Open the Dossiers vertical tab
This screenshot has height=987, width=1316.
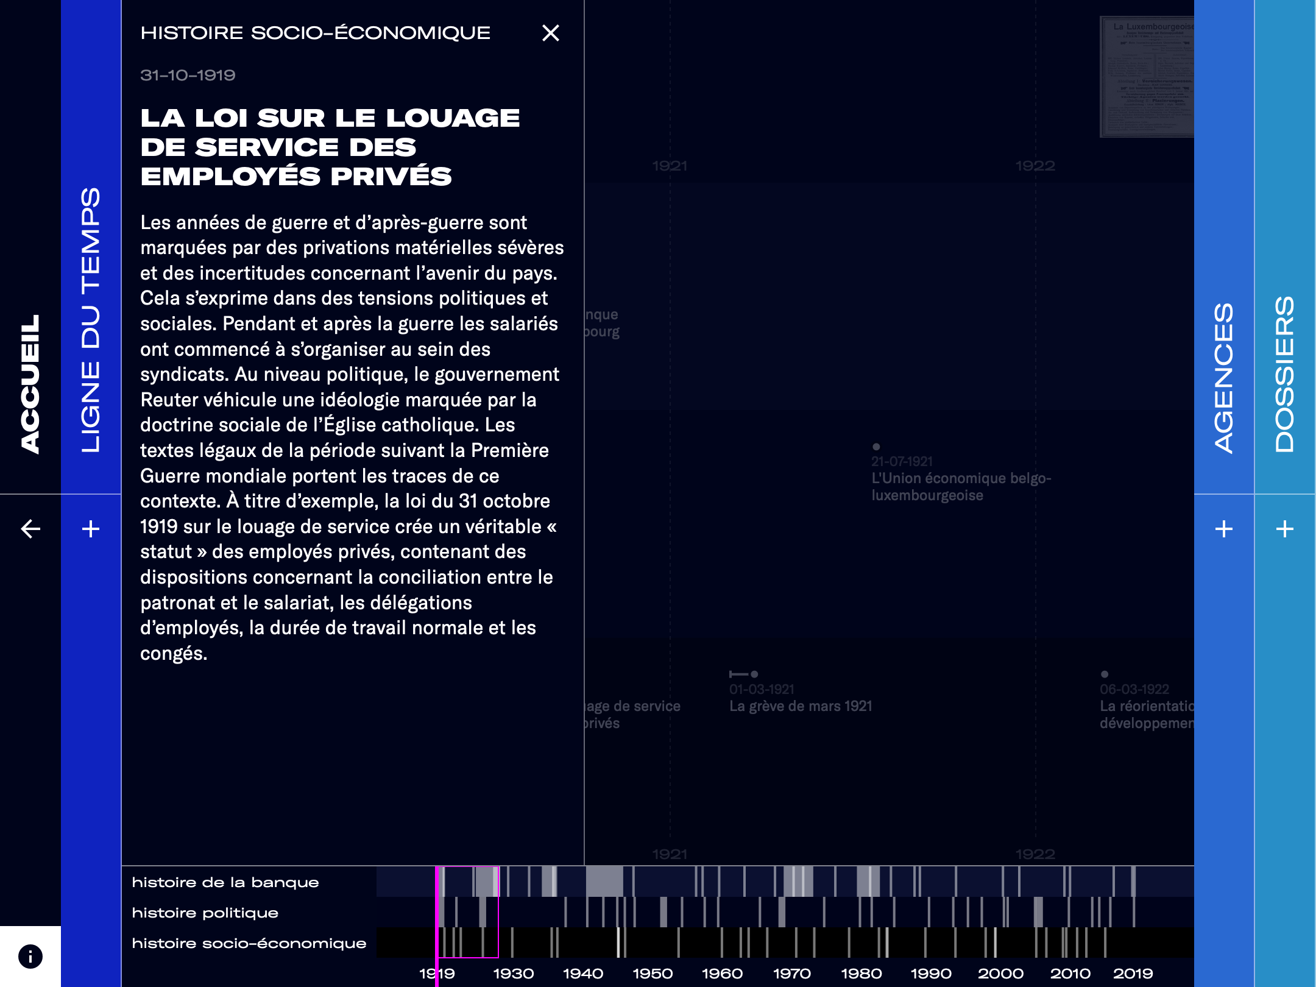1284,374
